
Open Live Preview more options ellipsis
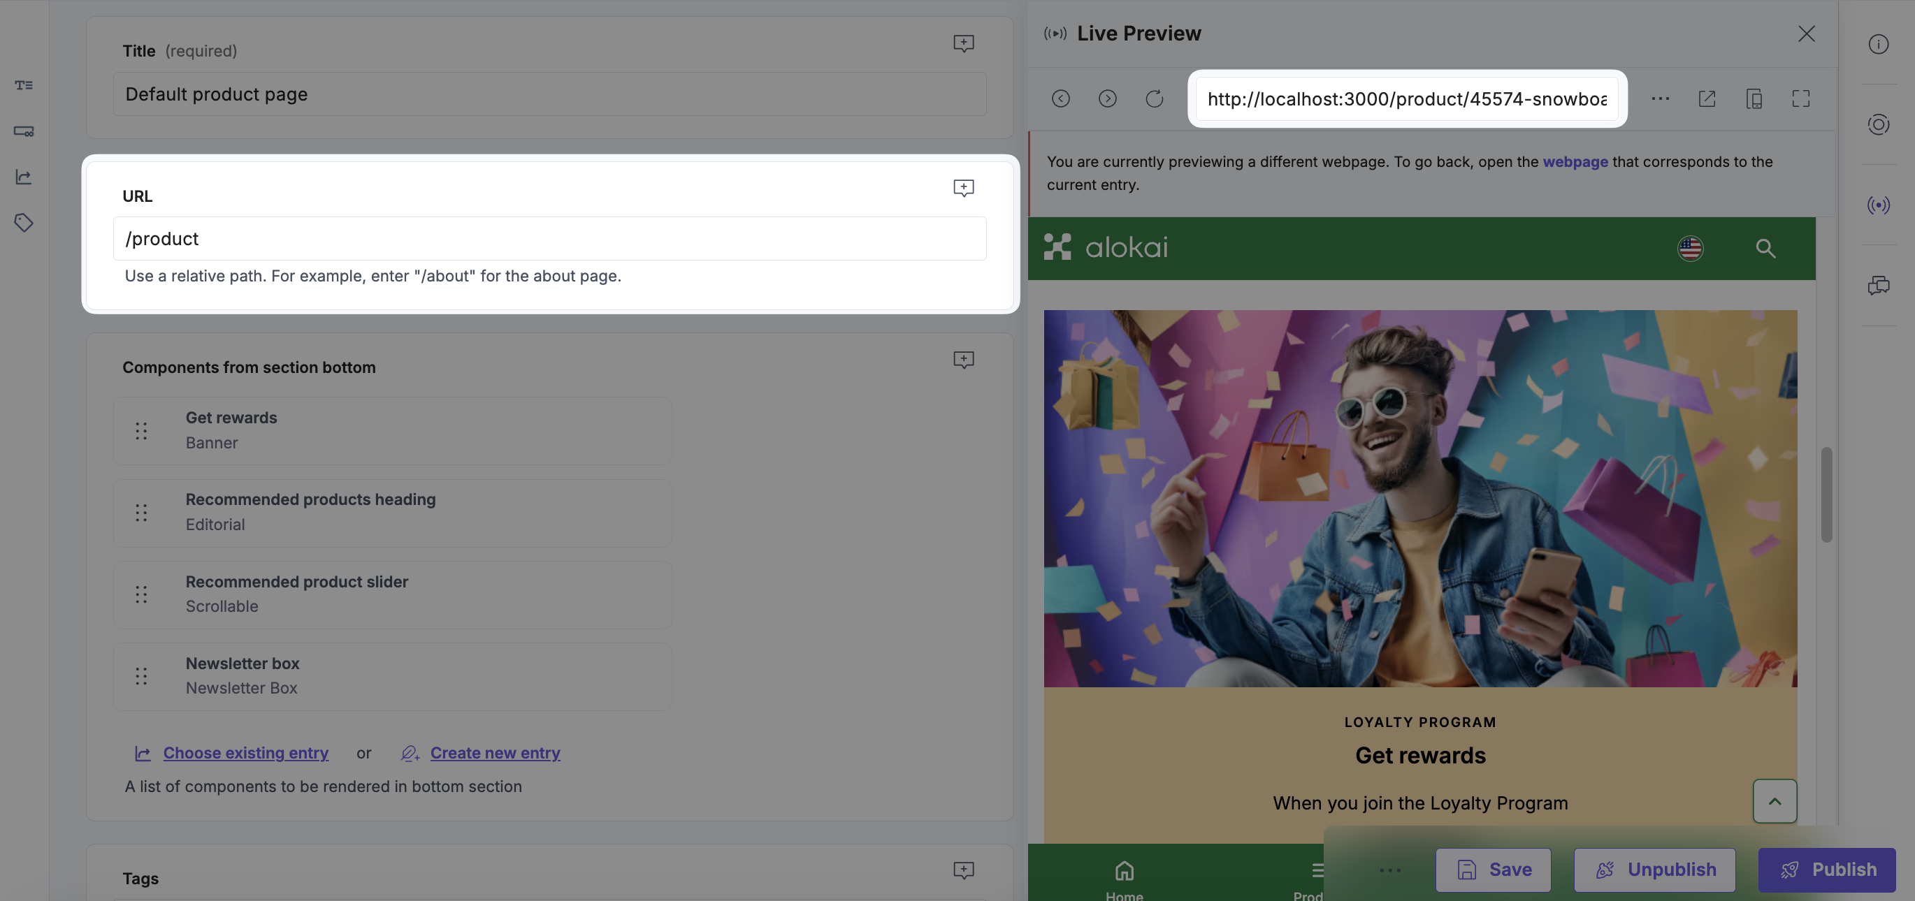pyautogui.click(x=1661, y=98)
